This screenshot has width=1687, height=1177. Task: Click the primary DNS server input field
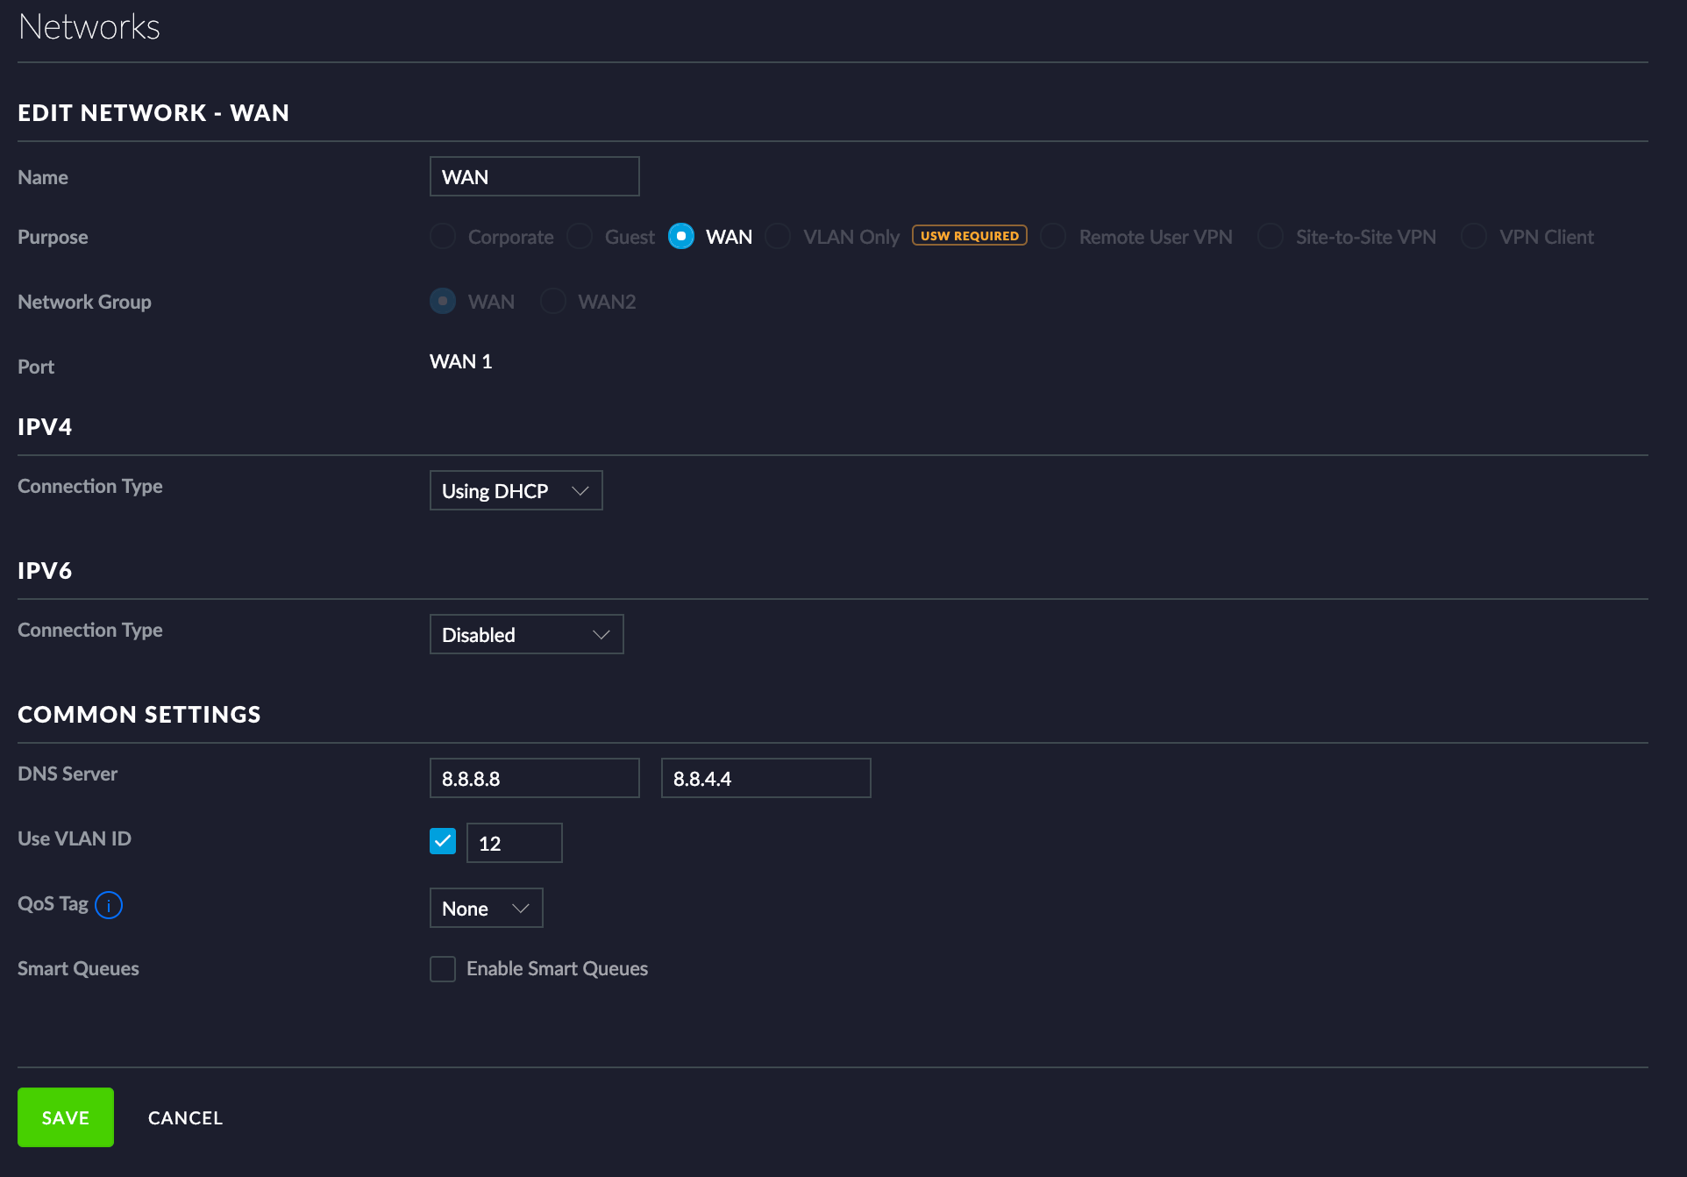tap(535, 778)
